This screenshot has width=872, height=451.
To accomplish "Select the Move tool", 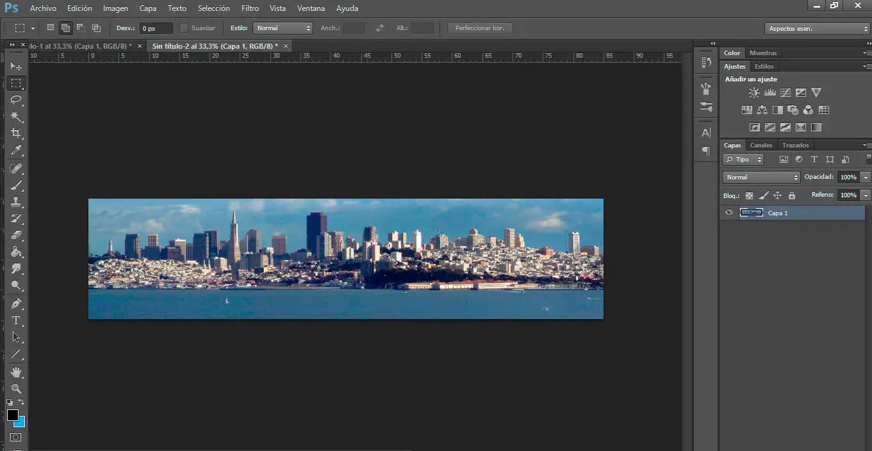I will tap(16, 67).
